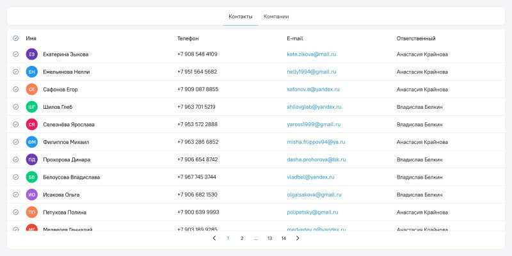Open contact name Емельянова Нелли

[x=67, y=72]
